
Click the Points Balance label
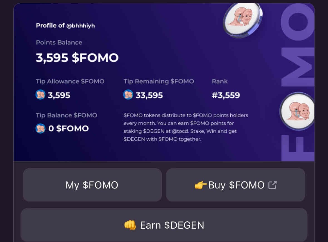point(59,43)
